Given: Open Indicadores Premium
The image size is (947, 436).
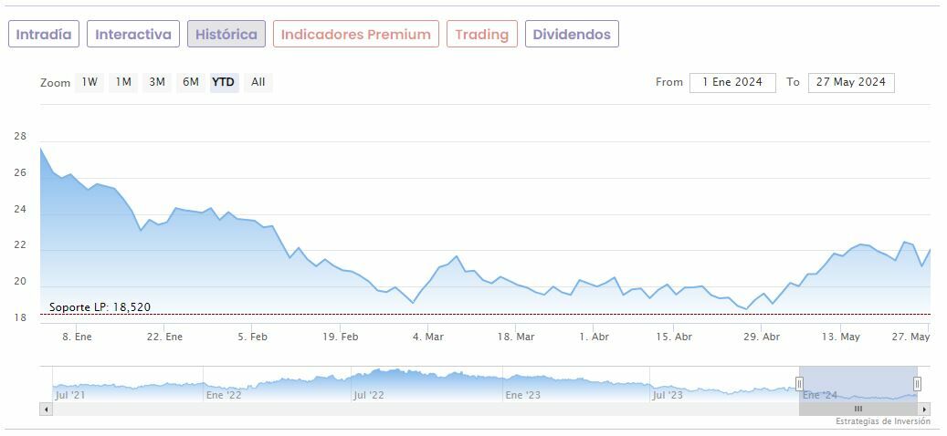Looking at the screenshot, I should (x=355, y=35).
